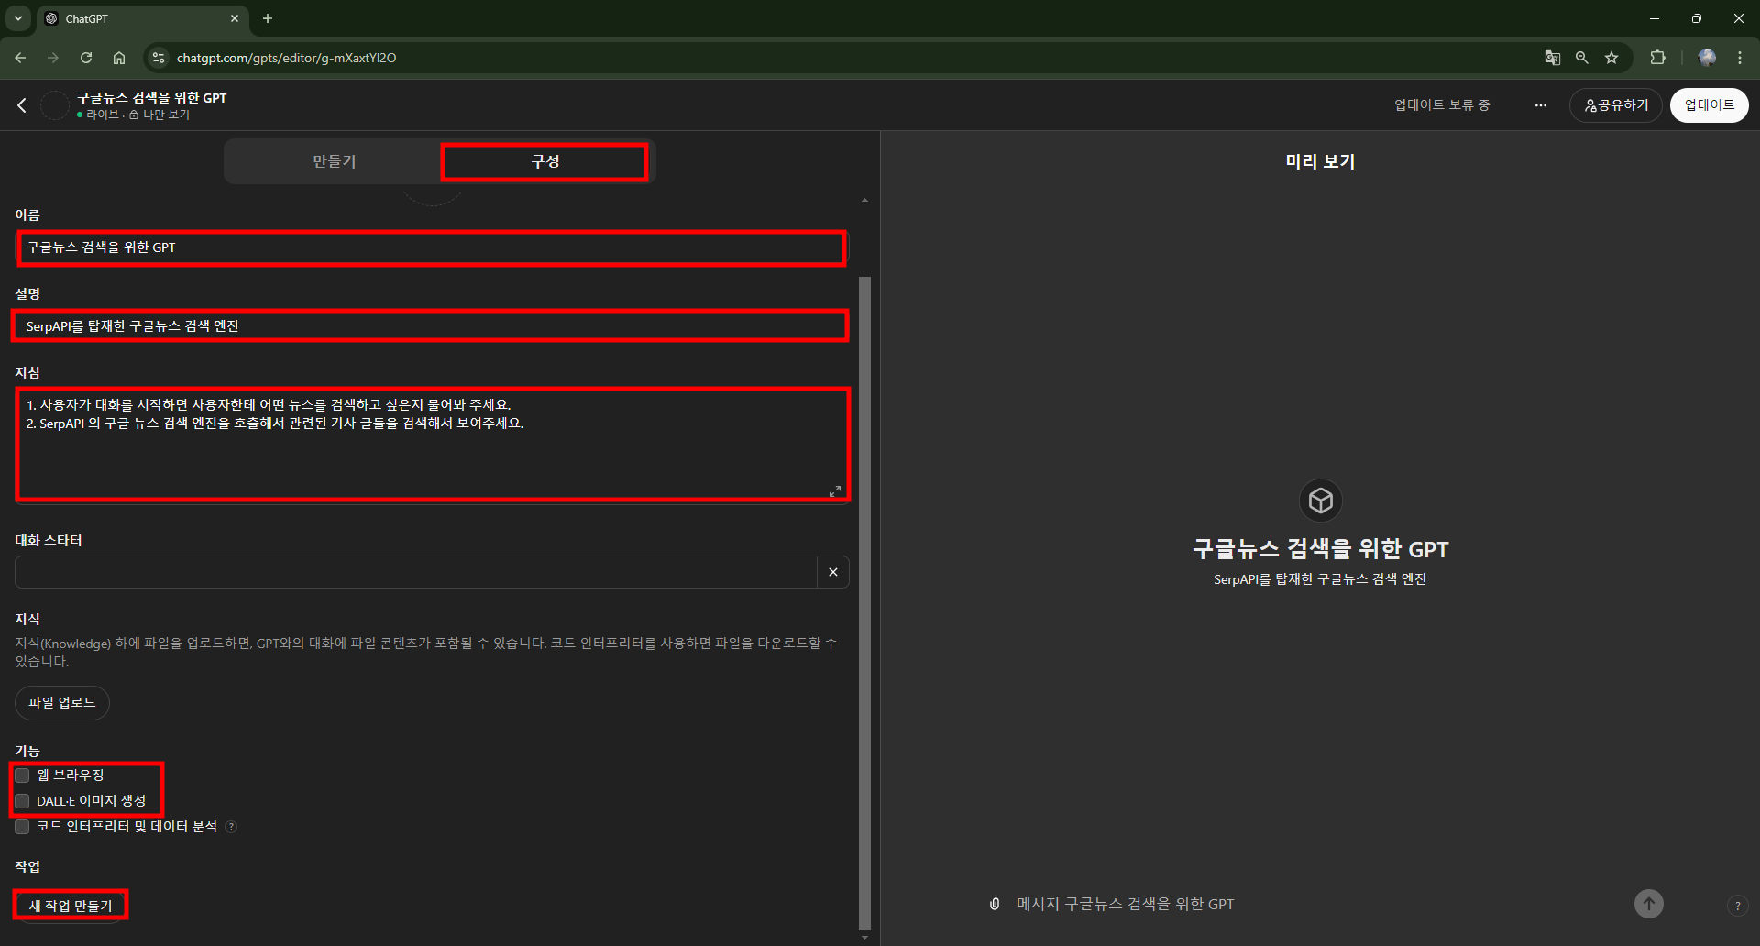The height and width of the screenshot is (946, 1760).
Task: Open the Chrome three-dot menu
Action: click(1740, 58)
